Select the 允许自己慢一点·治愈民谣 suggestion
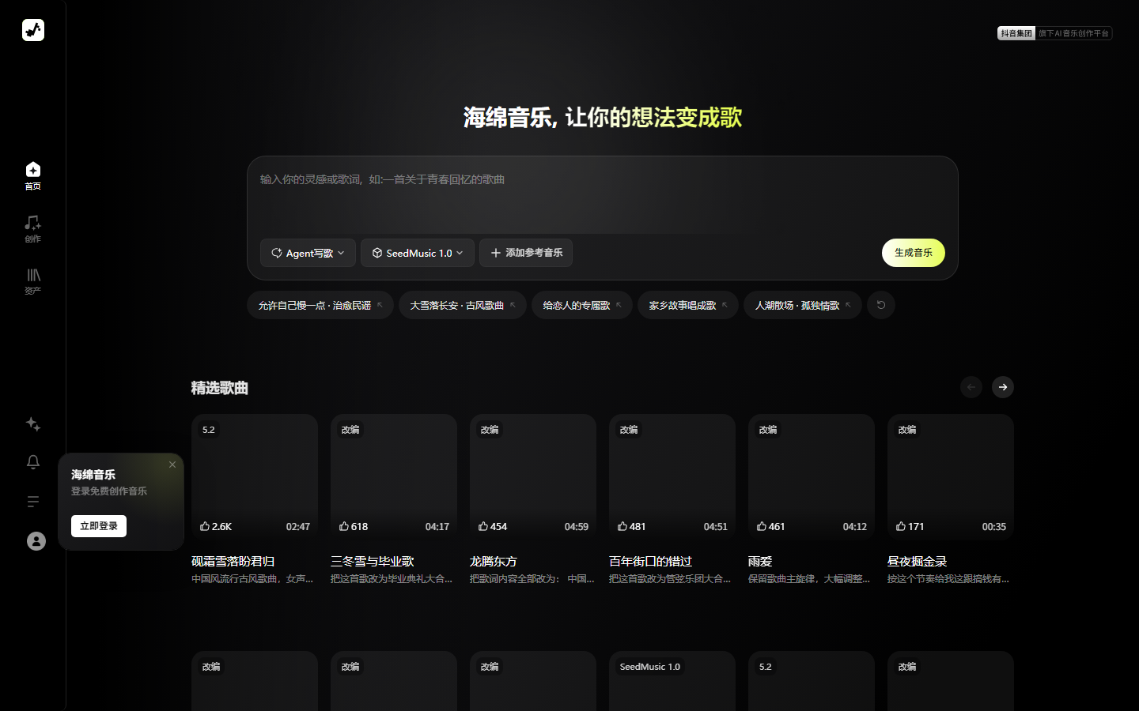The width and height of the screenshot is (1139, 711). [x=320, y=305]
